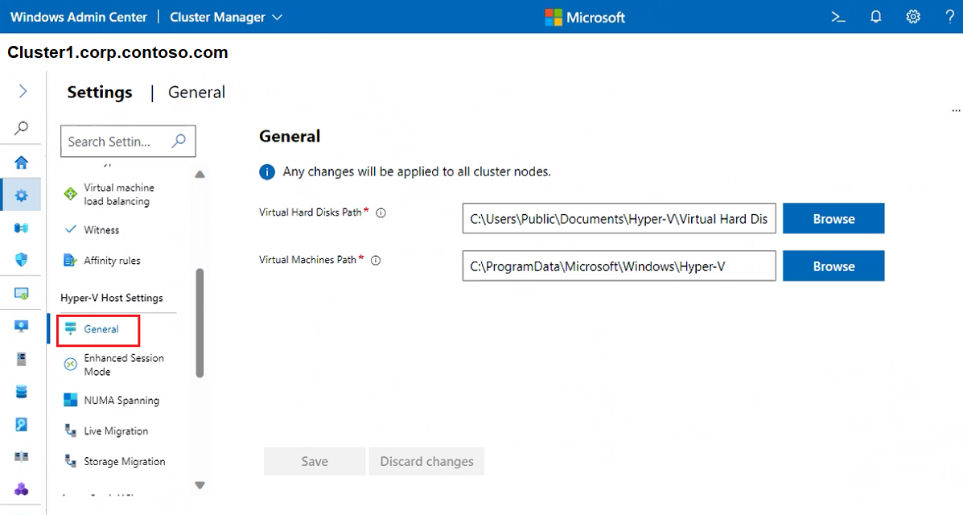The height and width of the screenshot is (515, 963).
Task: Open the Notifications bell
Action: click(x=875, y=17)
